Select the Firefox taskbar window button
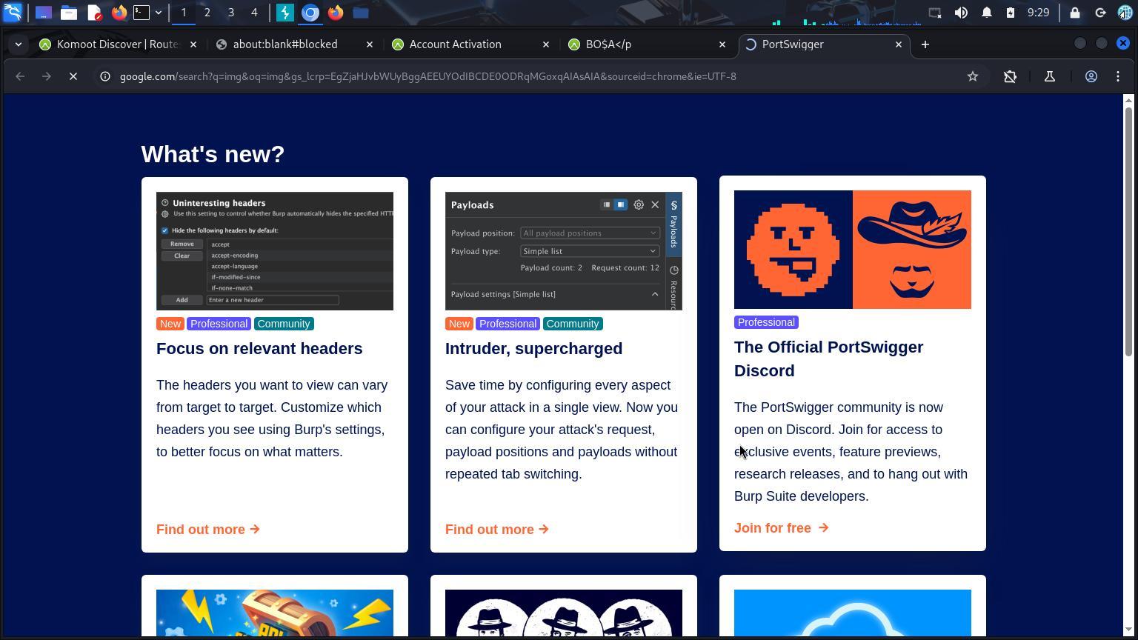 (x=336, y=13)
